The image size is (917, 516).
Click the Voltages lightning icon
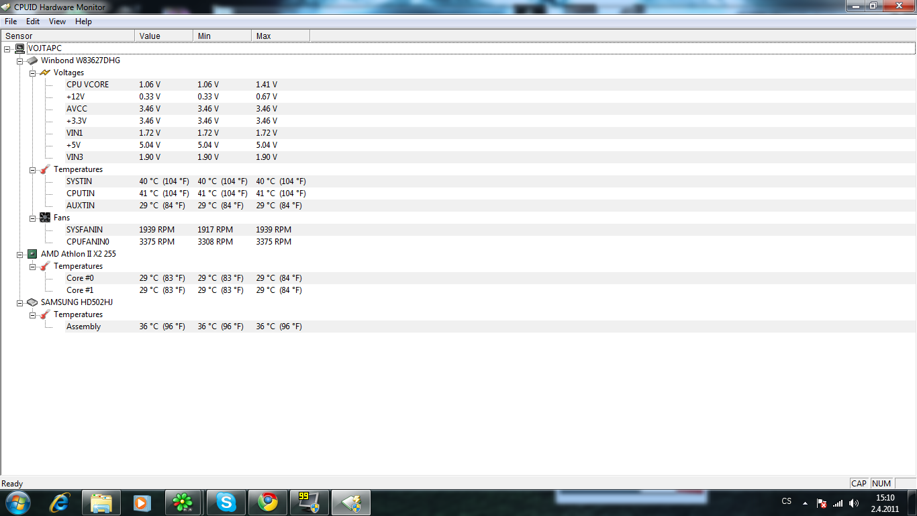[x=45, y=73]
